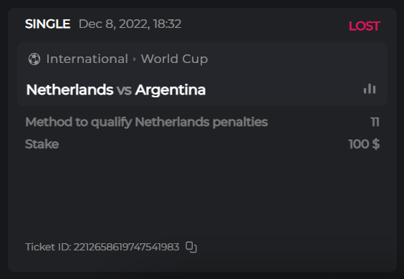The width and height of the screenshot is (404, 279).
Task: Click the Ticket ID label
Action: (48, 247)
